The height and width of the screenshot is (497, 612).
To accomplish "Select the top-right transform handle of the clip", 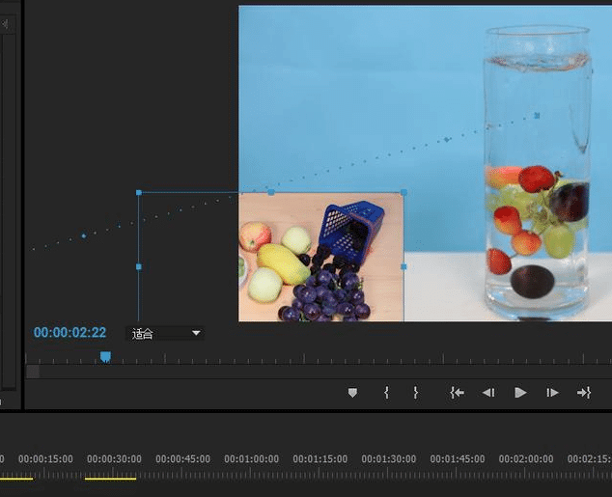I will pos(403,192).
